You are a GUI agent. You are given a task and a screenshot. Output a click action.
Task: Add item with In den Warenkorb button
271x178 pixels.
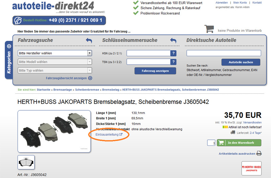[239, 143]
